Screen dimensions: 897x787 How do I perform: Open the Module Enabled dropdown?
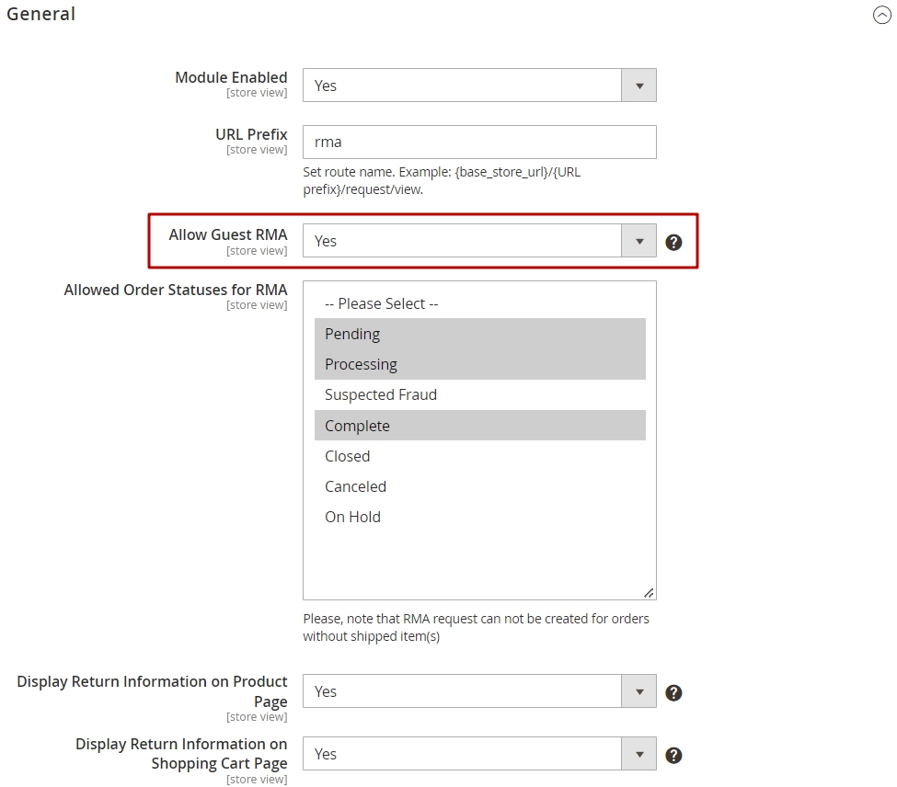(479, 86)
